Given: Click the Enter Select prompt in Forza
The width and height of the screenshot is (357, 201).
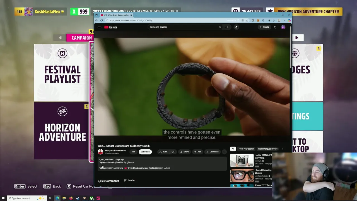Looking at the screenshot, I should 26,186.
